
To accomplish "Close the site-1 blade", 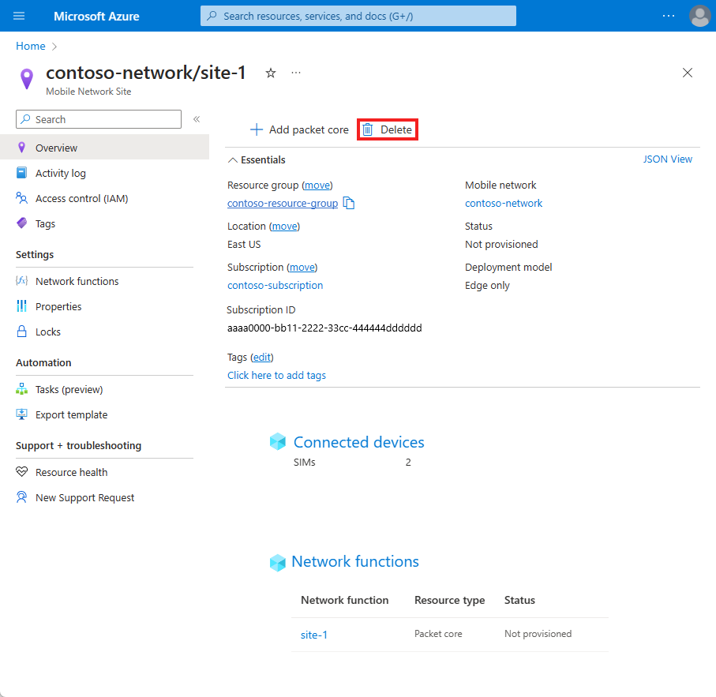I will tap(688, 73).
